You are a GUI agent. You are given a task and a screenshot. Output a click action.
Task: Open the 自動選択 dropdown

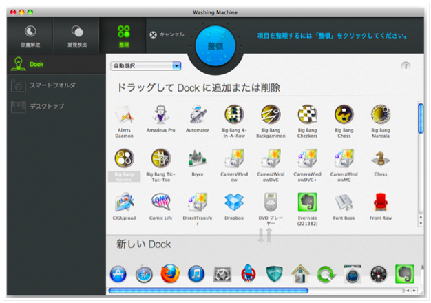(x=145, y=65)
